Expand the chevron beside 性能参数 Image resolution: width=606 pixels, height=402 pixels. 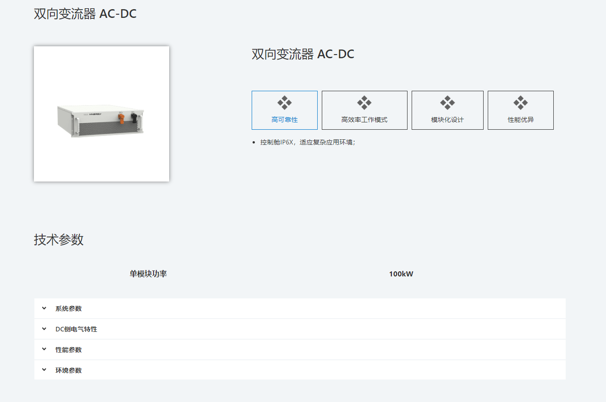tap(44, 349)
